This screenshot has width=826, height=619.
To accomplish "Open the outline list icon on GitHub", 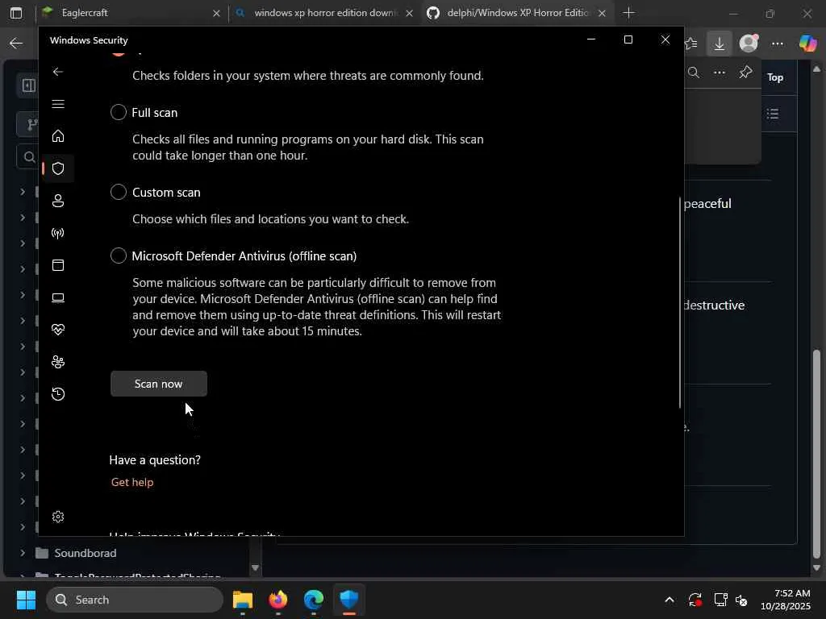I will coord(773,114).
